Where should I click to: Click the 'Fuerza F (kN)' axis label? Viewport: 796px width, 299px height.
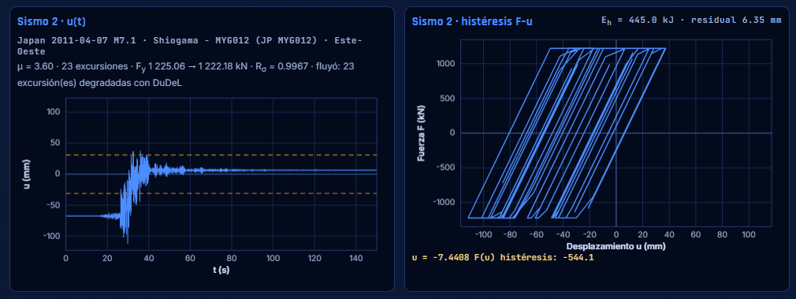(x=421, y=134)
